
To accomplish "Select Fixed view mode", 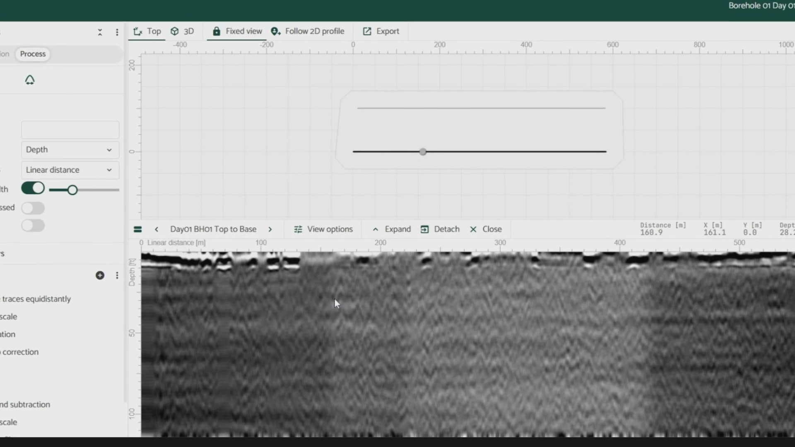I will coord(237,31).
